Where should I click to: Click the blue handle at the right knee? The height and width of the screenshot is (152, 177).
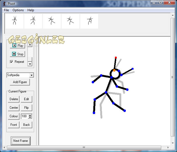(114, 103)
